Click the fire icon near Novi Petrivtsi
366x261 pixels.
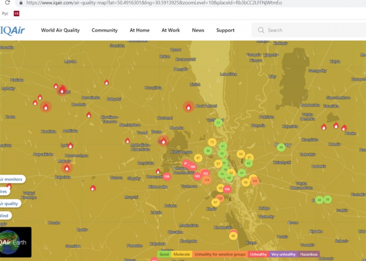(x=188, y=107)
